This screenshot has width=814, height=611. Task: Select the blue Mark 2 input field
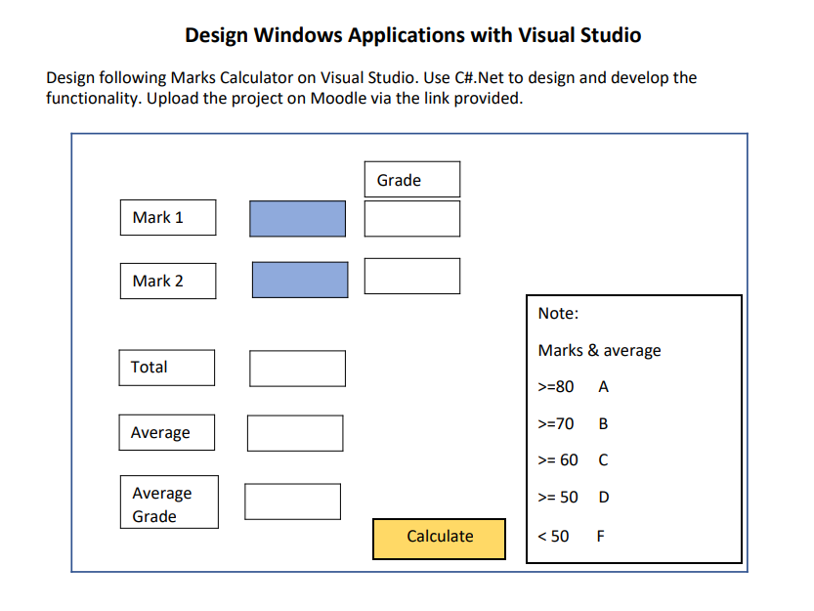tap(300, 280)
